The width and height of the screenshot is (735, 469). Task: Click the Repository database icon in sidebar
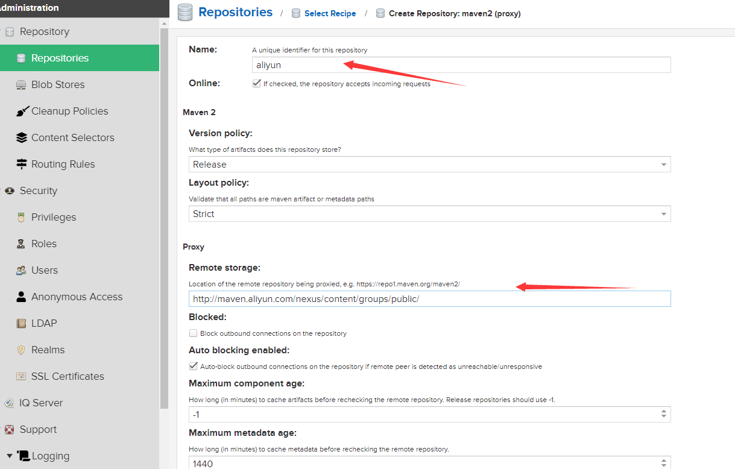[10, 31]
